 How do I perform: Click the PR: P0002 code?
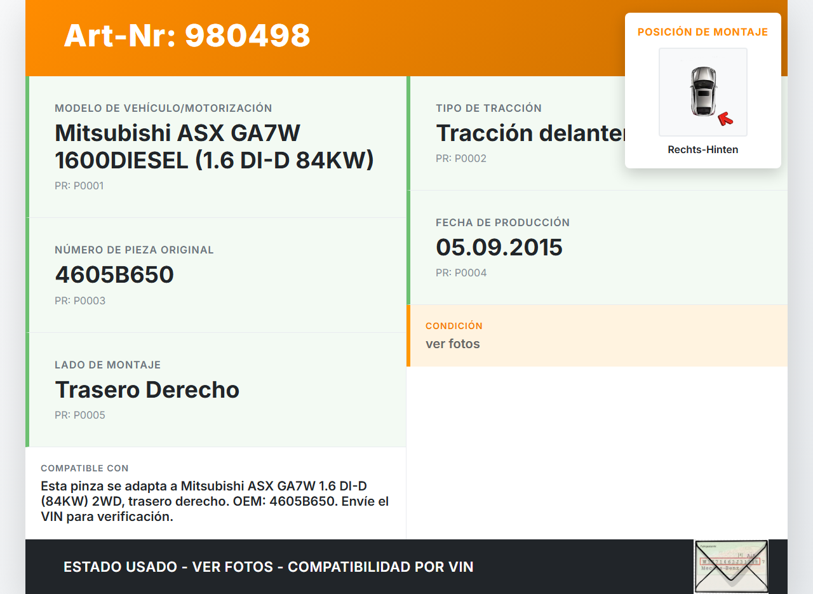[x=461, y=158]
